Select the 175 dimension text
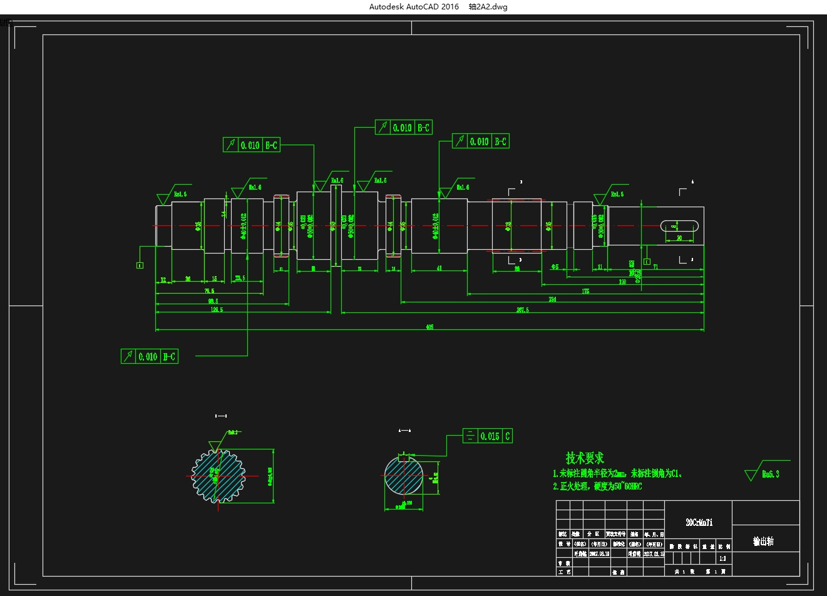 (x=585, y=291)
